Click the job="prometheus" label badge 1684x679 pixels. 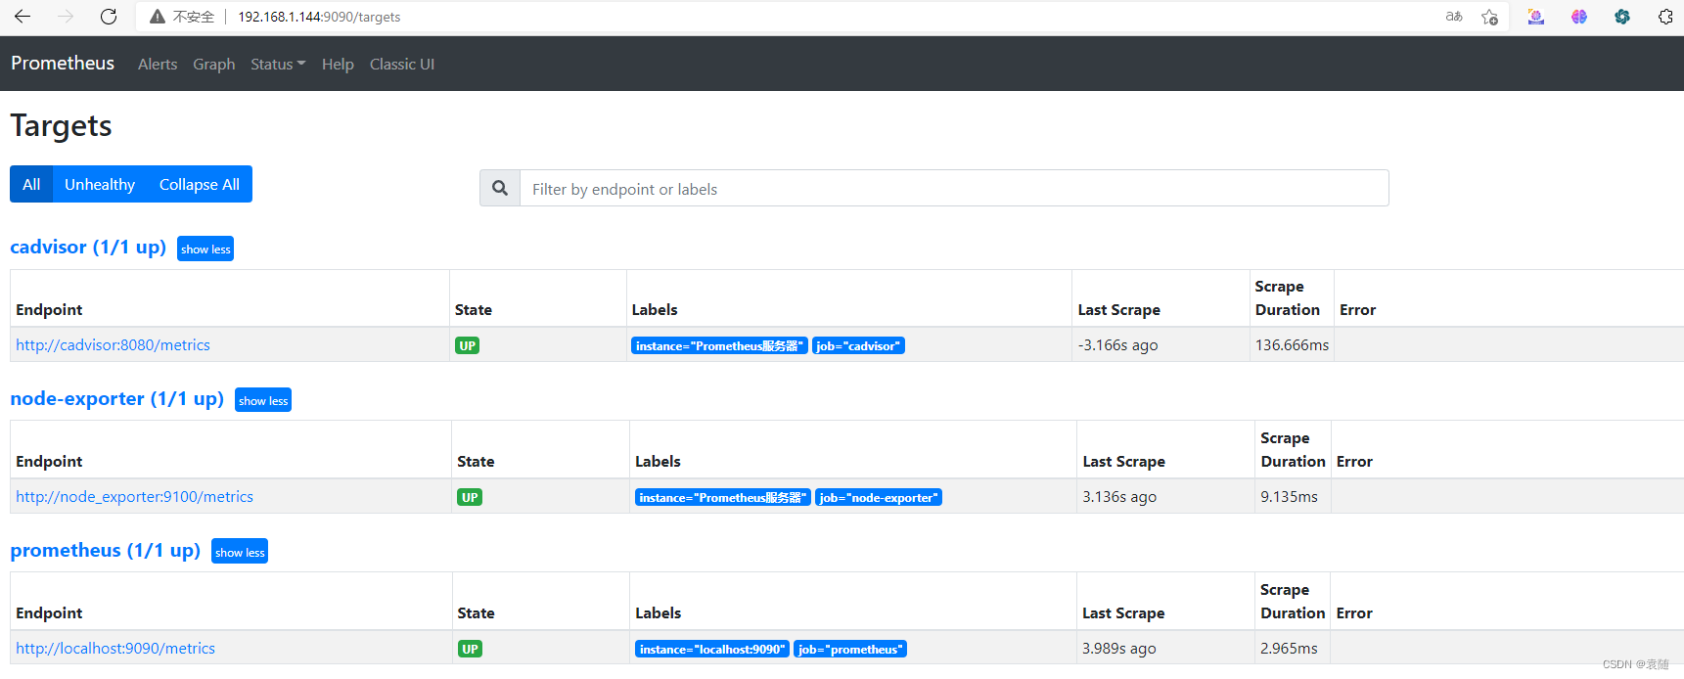coord(850,649)
